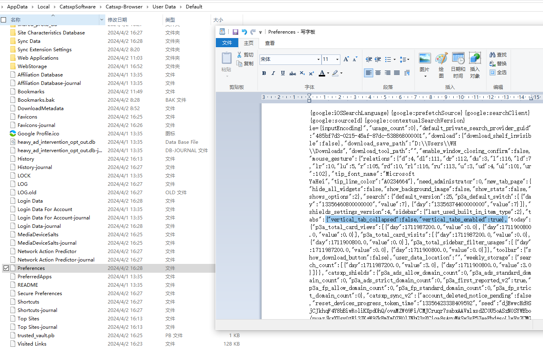Select the Sync Data folder
Image resolution: width=543 pixels, height=356 pixels.
[29, 41]
